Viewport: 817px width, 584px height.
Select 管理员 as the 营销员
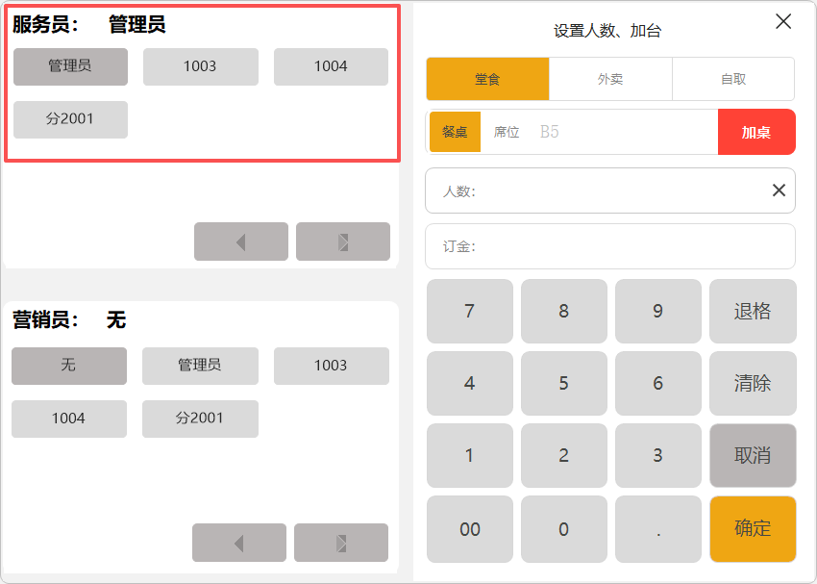[x=200, y=366]
